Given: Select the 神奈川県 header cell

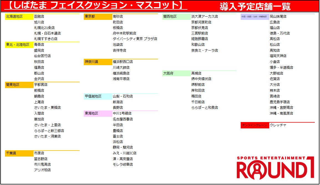Looking at the screenshot, I should (98, 62).
